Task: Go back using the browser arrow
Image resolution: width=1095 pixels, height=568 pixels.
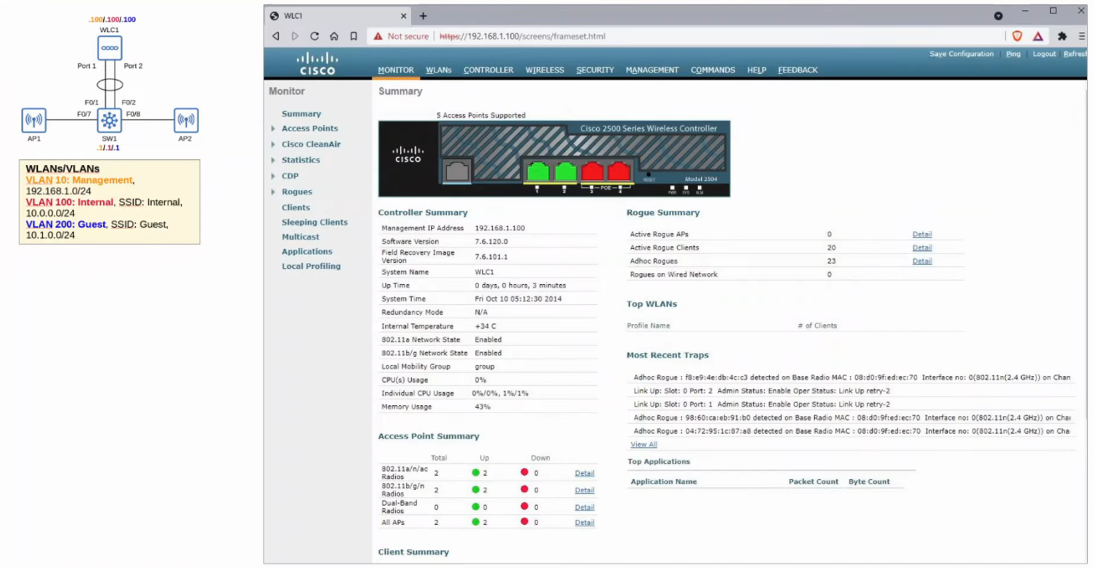Action: [276, 36]
